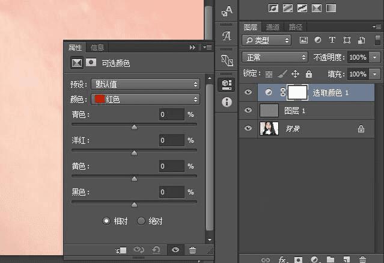Click the 青色 percentage input field

pyautogui.click(x=172, y=114)
